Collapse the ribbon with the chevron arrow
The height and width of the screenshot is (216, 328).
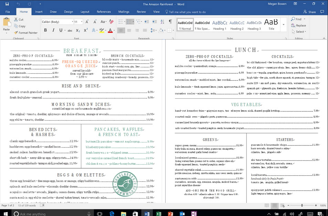click(324, 38)
